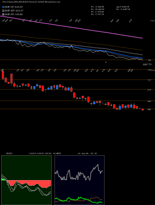This screenshot has height=205, width=155.
Task: Click inside the dark blue ADX panel
Action: (x=79, y=180)
